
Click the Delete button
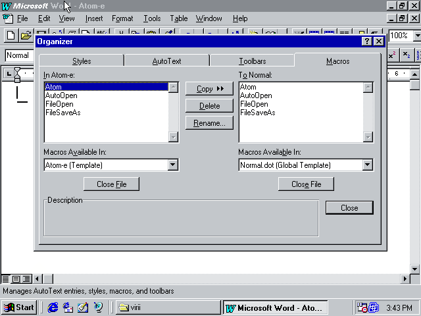[209, 106]
